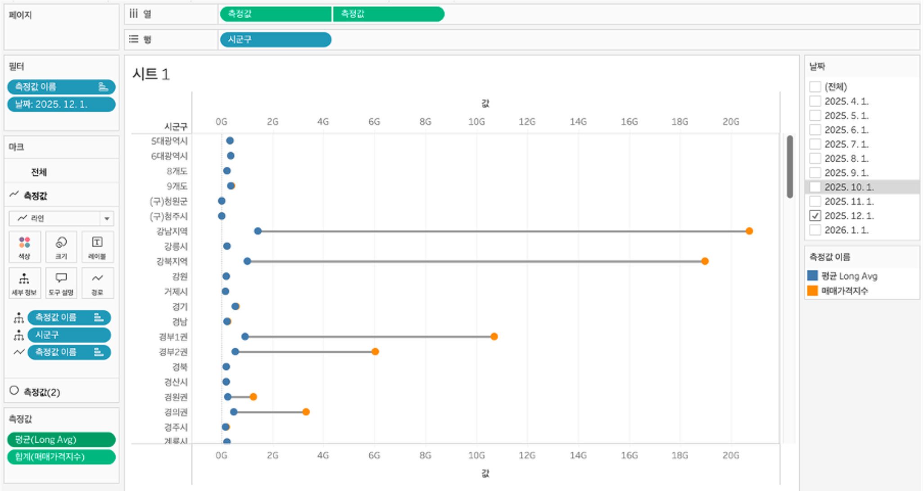The height and width of the screenshot is (491, 924).
Task: Click the first 측정값 pill on columns shelf
Action: click(276, 14)
